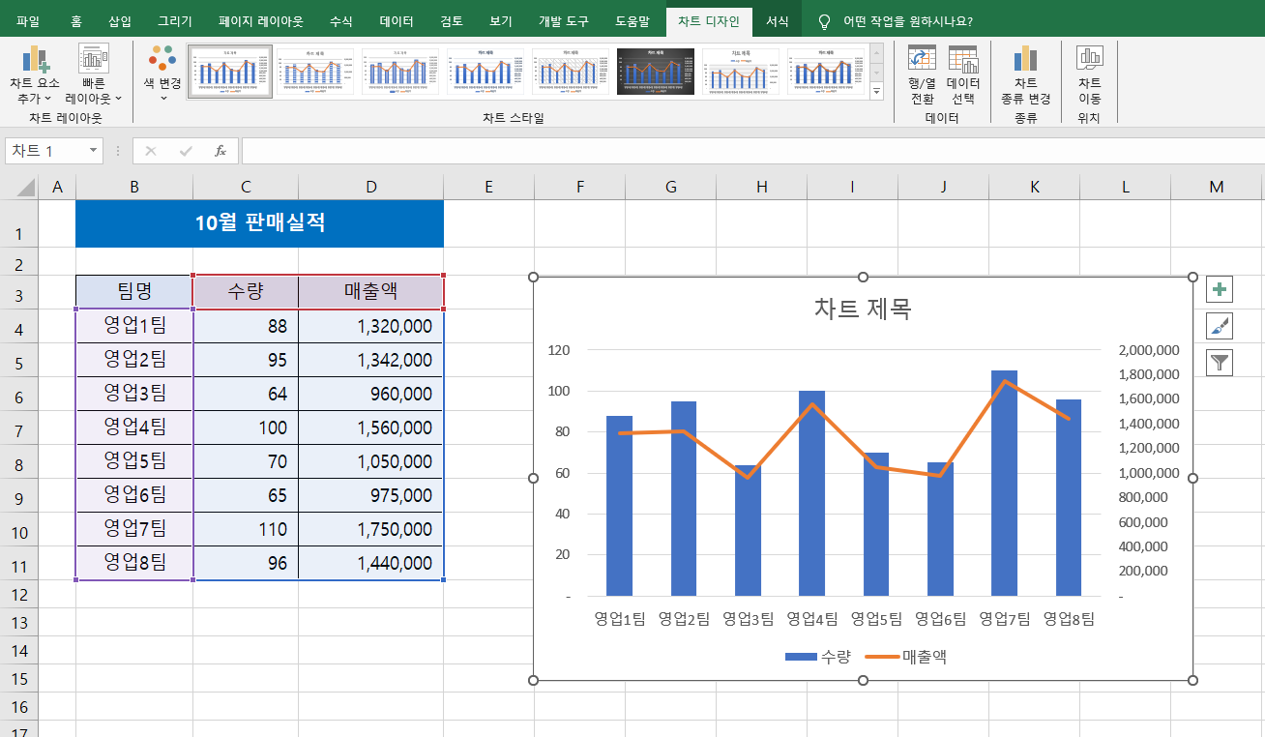Screen dimensions: 1265x737
Task: Select the 팀명 header cell
Action: pos(134,292)
